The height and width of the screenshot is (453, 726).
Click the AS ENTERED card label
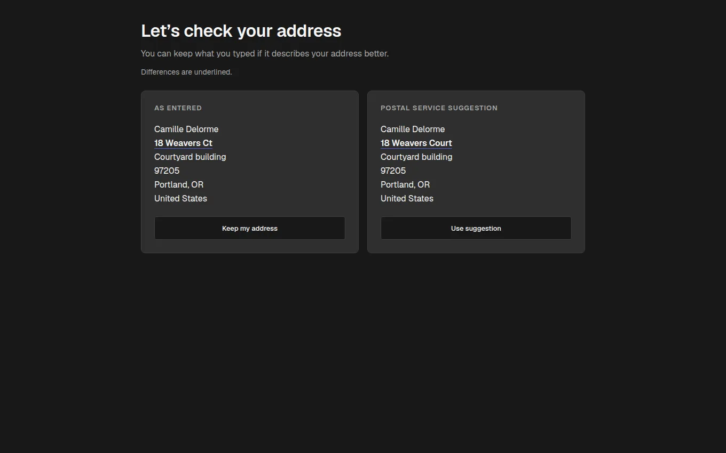pos(178,108)
